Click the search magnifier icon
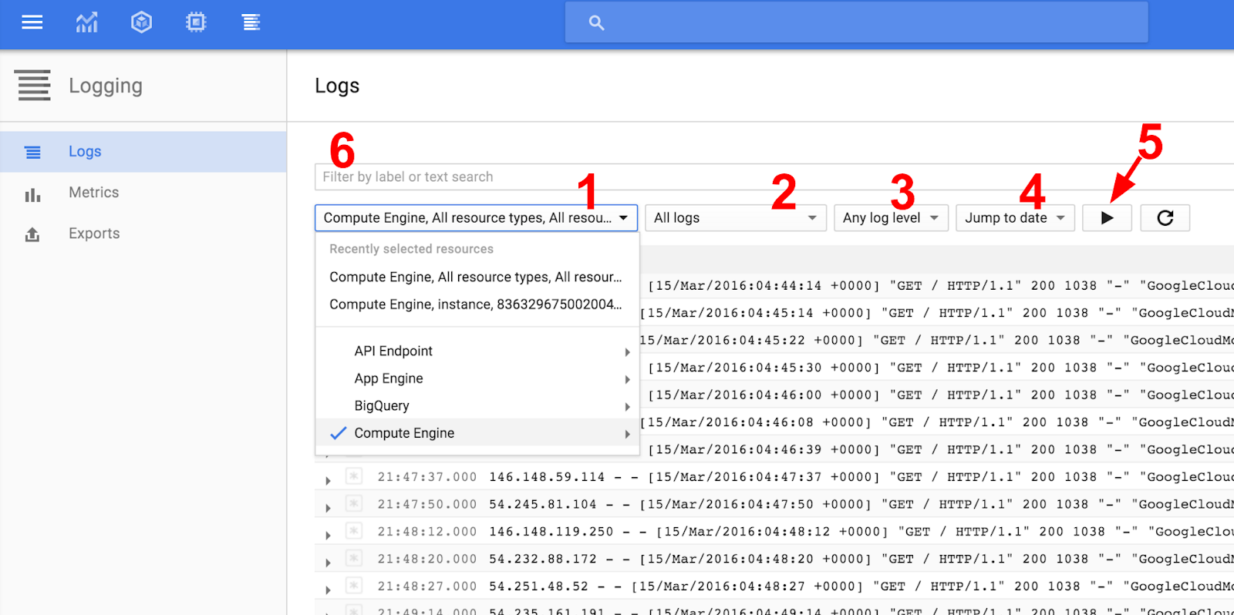1234x615 pixels. [x=596, y=23]
